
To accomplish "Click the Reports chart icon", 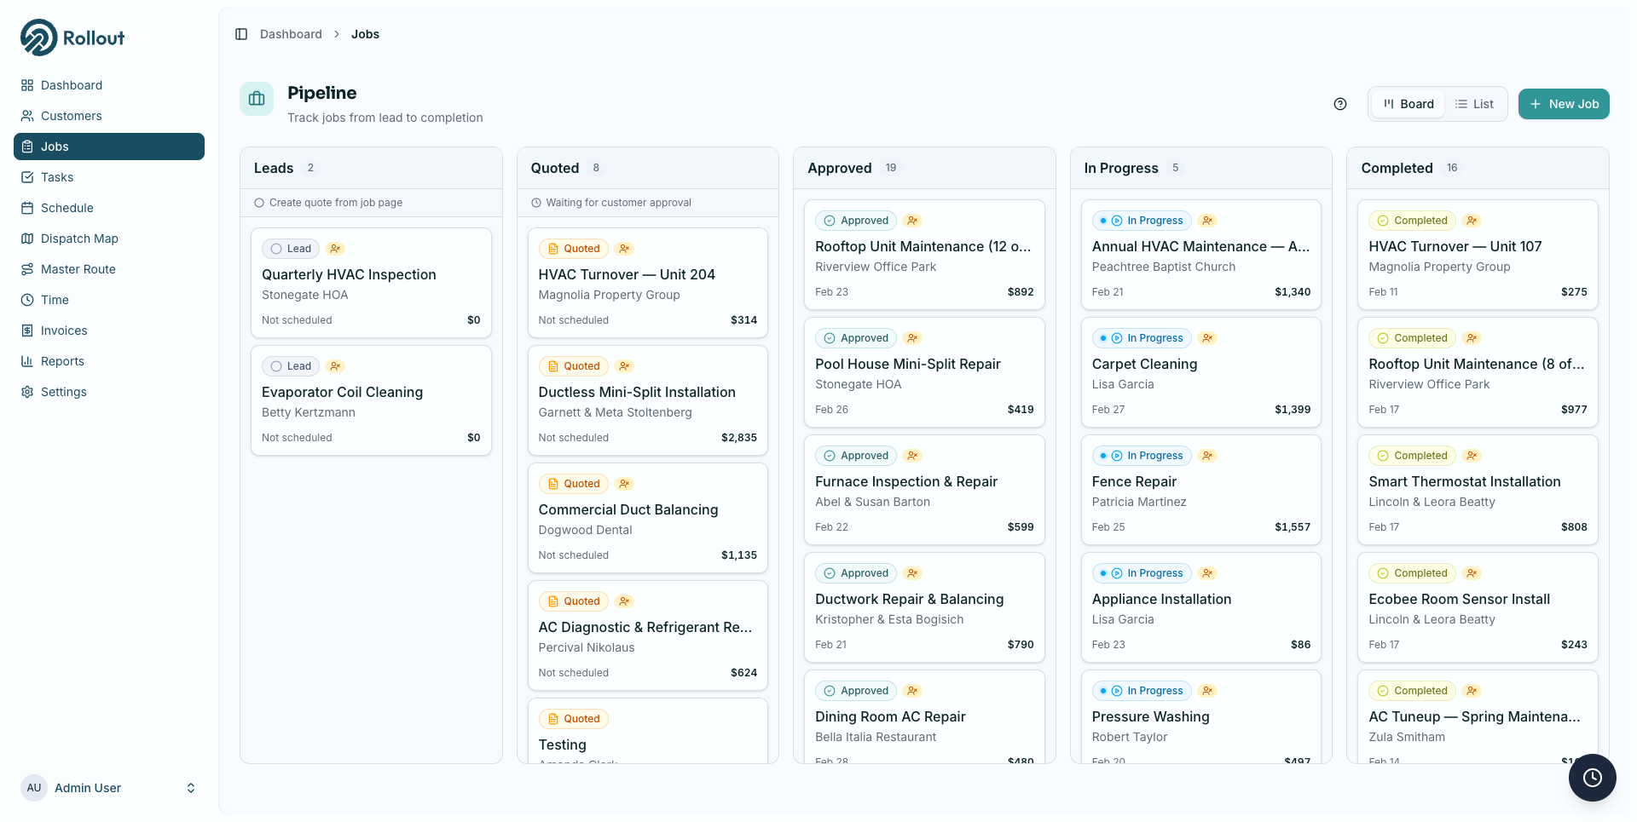I will [x=26, y=361].
